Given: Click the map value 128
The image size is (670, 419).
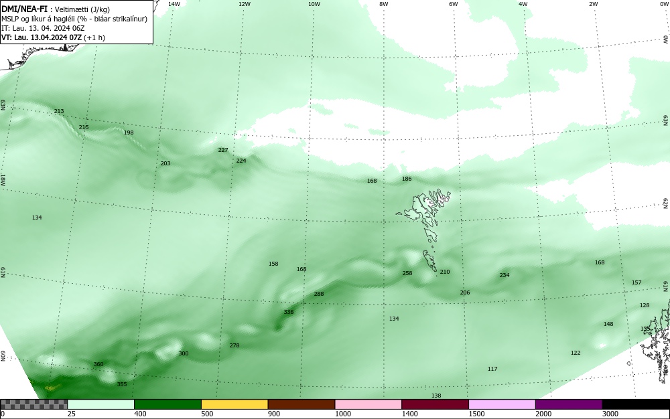Looking at the screenshot, I should (645, 305).
